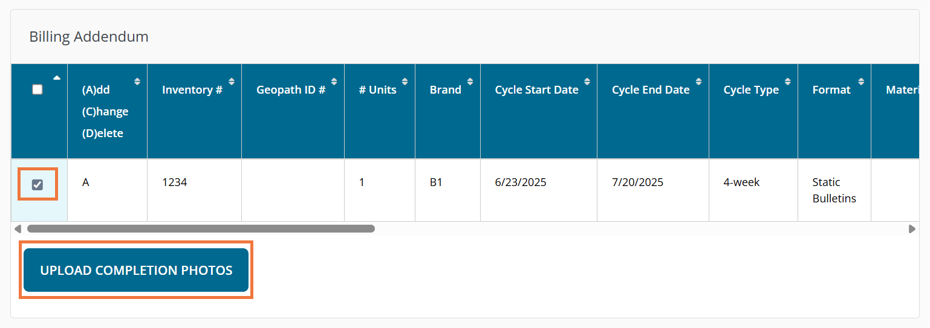Click the Upload Completion Photos button
This screenshot has width=930, height=328.
point(136,270)
